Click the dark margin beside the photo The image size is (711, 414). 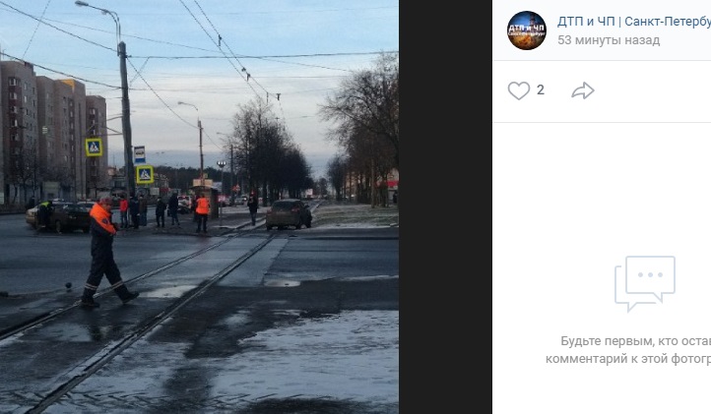(x=445, y=207)
